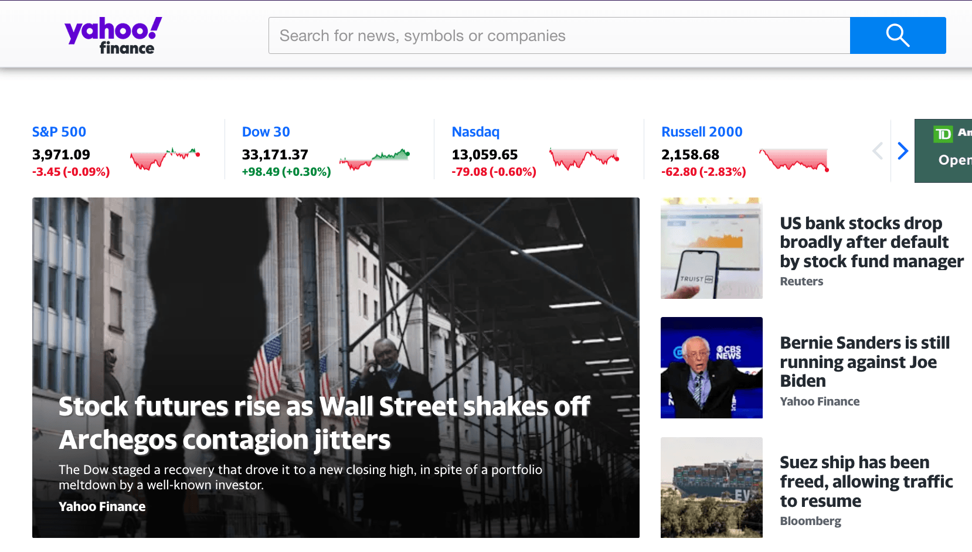This screenshot has height=552, width=972.
Task: Open US bank stocks drop article
Action: (871, 242)
